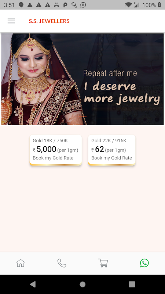Open the bridal jewelry banner image
165x294 pixels.
[82, 79]
